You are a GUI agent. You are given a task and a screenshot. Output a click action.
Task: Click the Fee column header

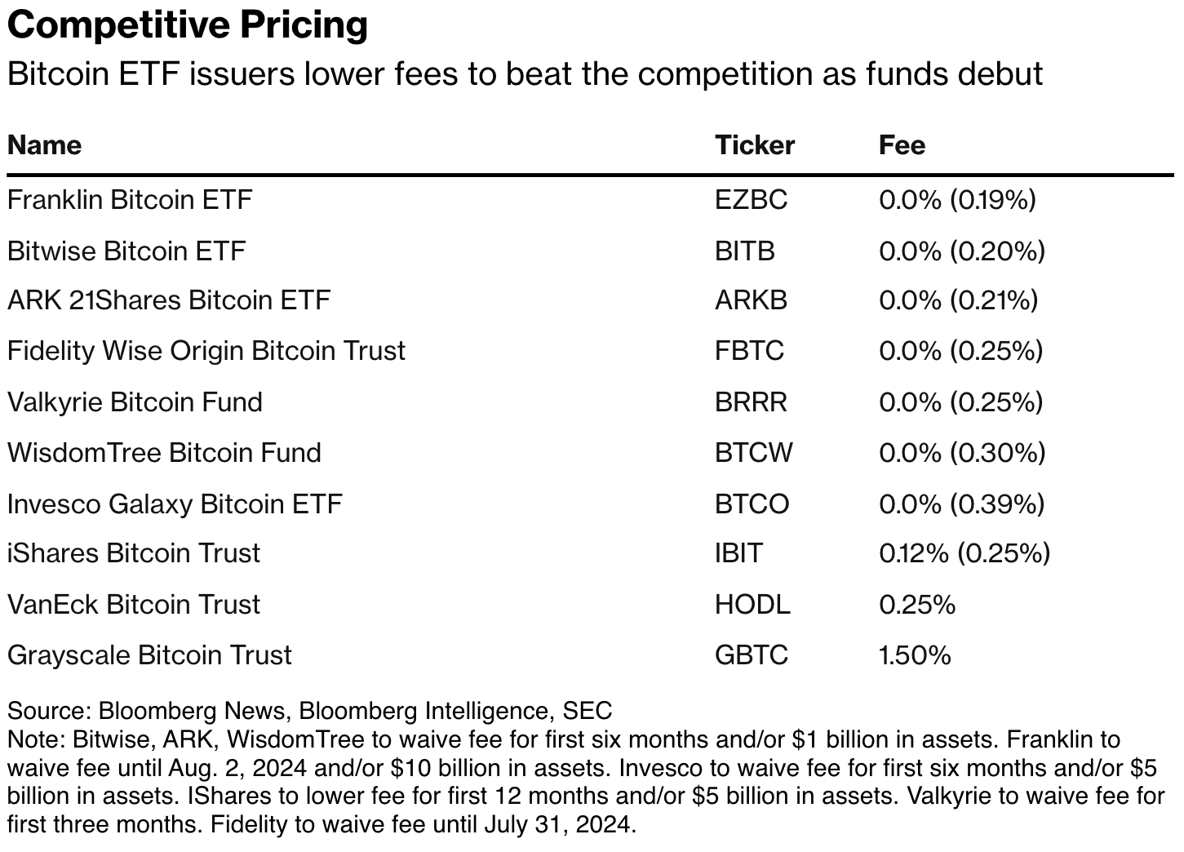tap(902, 145)
